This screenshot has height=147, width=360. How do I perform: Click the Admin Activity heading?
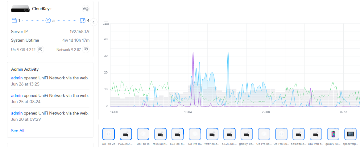25,69
